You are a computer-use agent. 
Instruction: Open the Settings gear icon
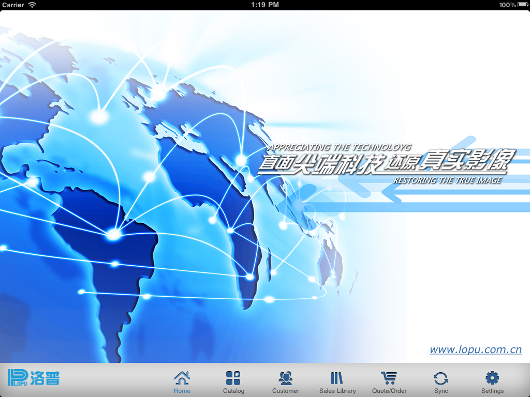tap(492, 378)
